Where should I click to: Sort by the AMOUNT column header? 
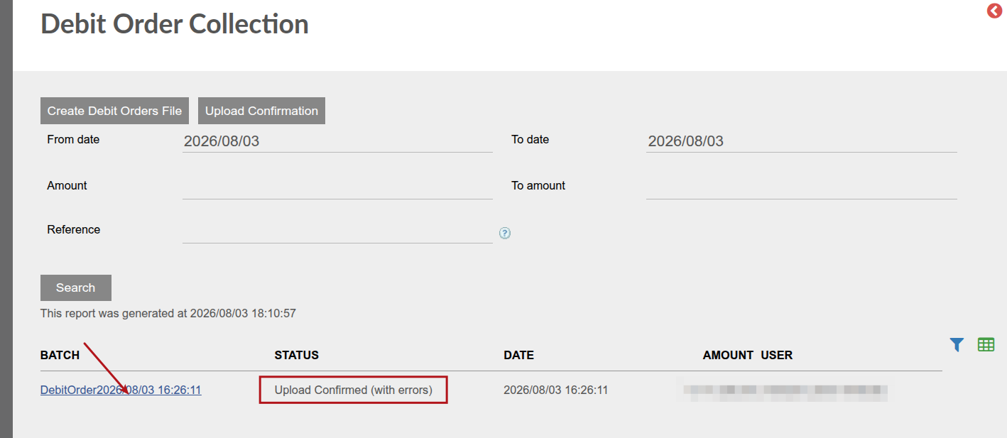coord(728,355)
